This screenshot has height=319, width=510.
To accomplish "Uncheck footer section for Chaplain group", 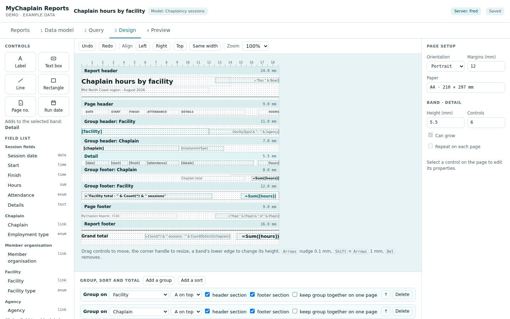I will 252,311.
